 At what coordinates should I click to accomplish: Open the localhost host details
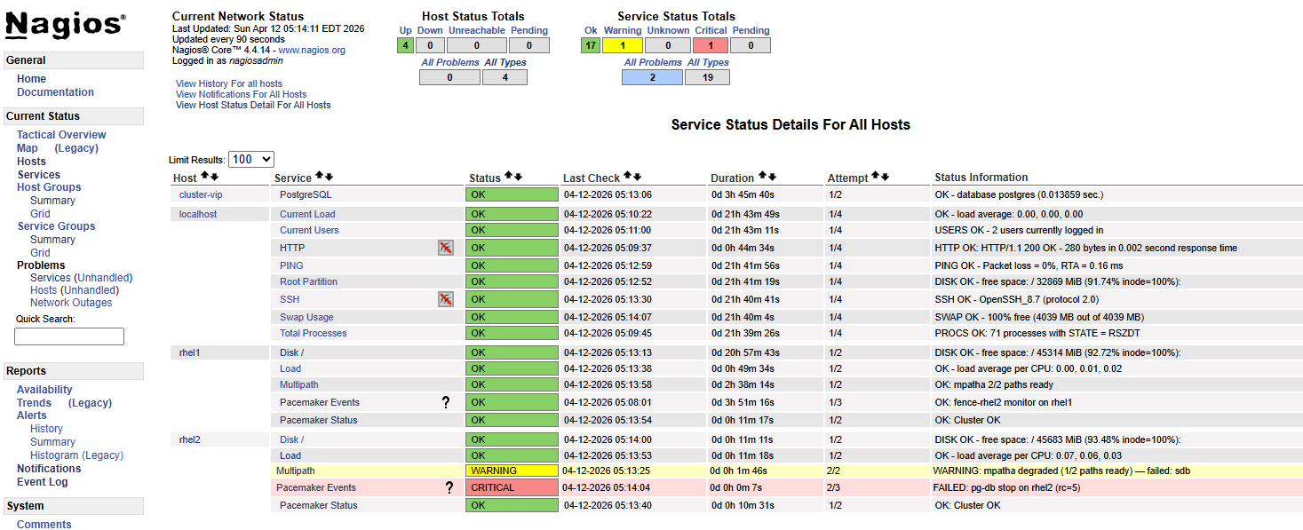[x=197, y=213]
